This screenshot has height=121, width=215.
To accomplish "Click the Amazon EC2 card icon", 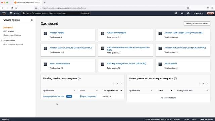I will click(x=45, y=48).
